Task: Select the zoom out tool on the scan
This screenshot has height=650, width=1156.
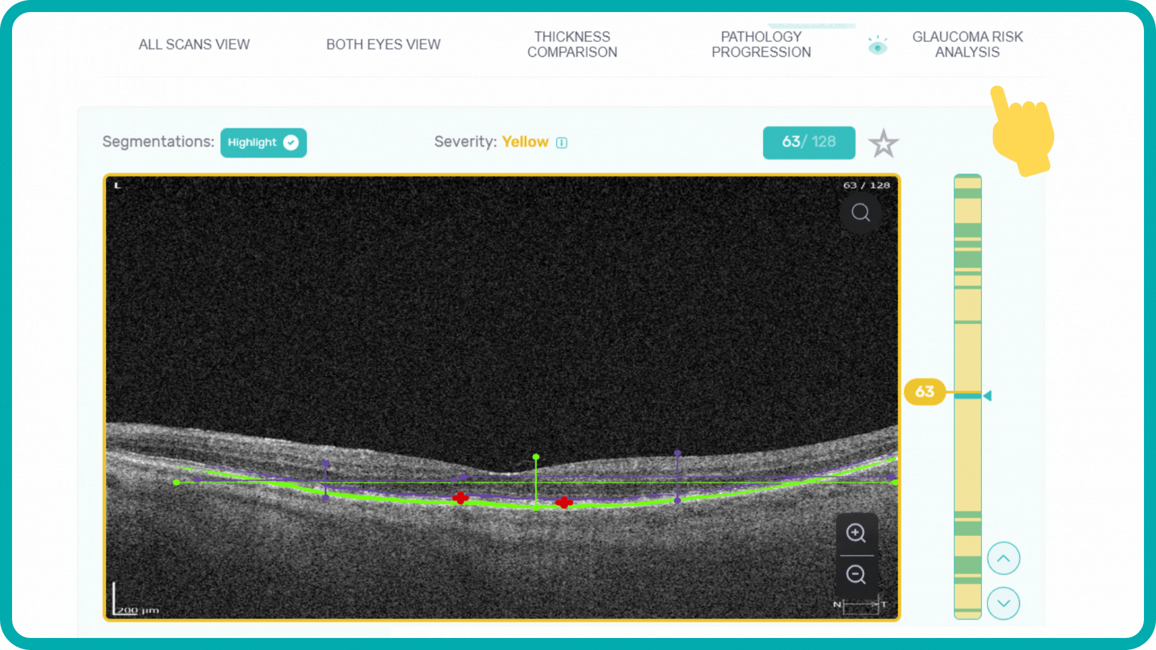Action: point(857,575)
